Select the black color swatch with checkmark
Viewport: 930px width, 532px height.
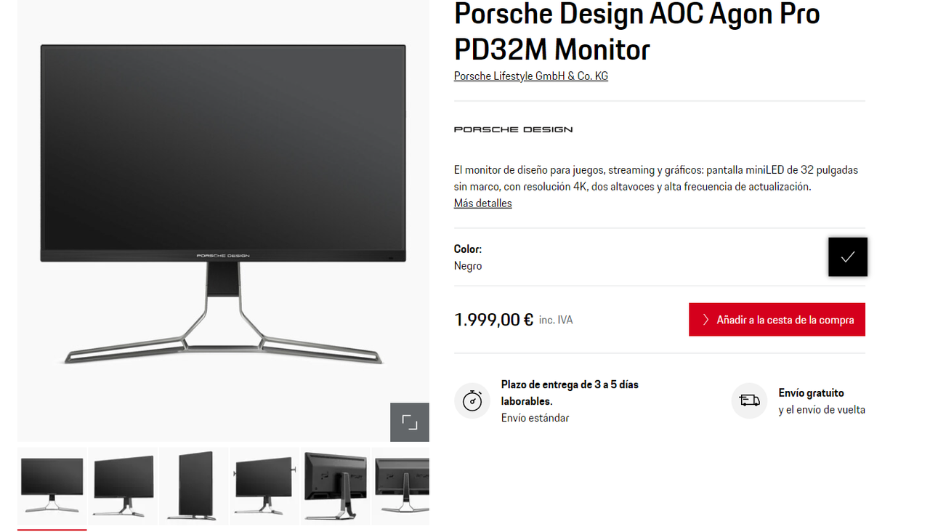(x=848, y=257)
